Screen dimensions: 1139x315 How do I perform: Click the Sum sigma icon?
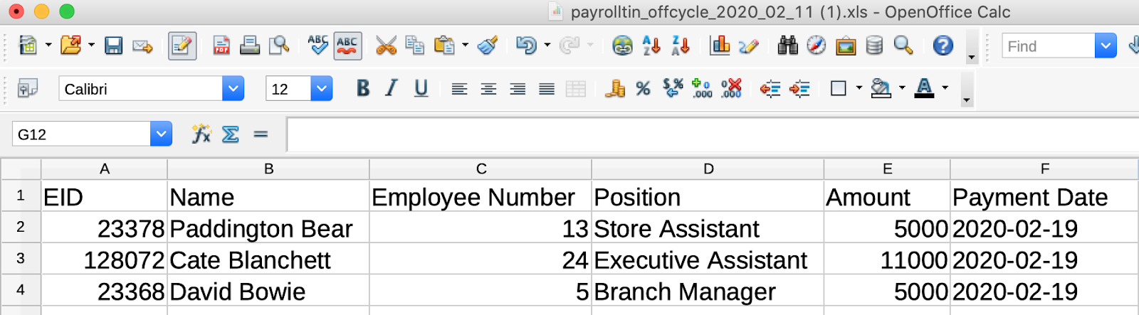pos(231,134)
